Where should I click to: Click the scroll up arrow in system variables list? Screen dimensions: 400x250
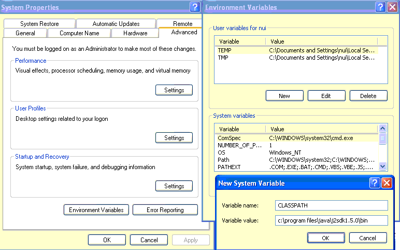click(382, 128)
